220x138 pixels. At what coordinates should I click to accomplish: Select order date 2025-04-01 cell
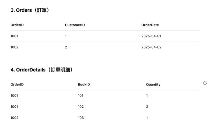point(151,36)
